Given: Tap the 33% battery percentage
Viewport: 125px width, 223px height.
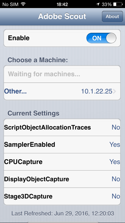Looking at the screenshot, I should 107,4.
